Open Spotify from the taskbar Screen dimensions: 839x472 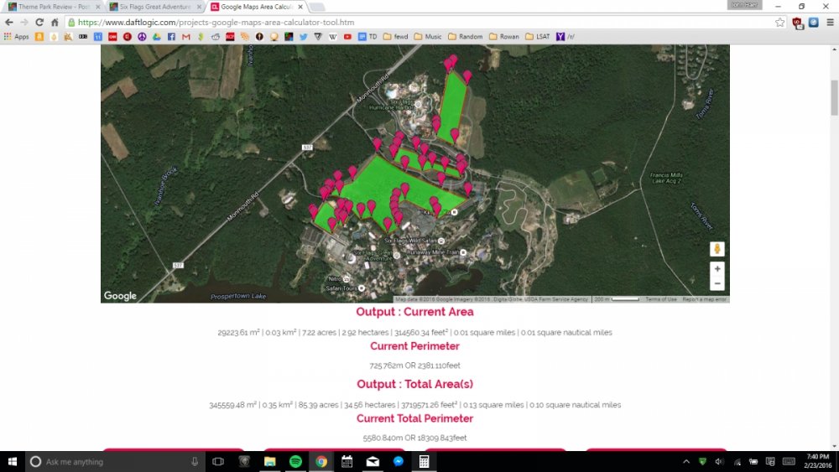(x=295, y=461)
